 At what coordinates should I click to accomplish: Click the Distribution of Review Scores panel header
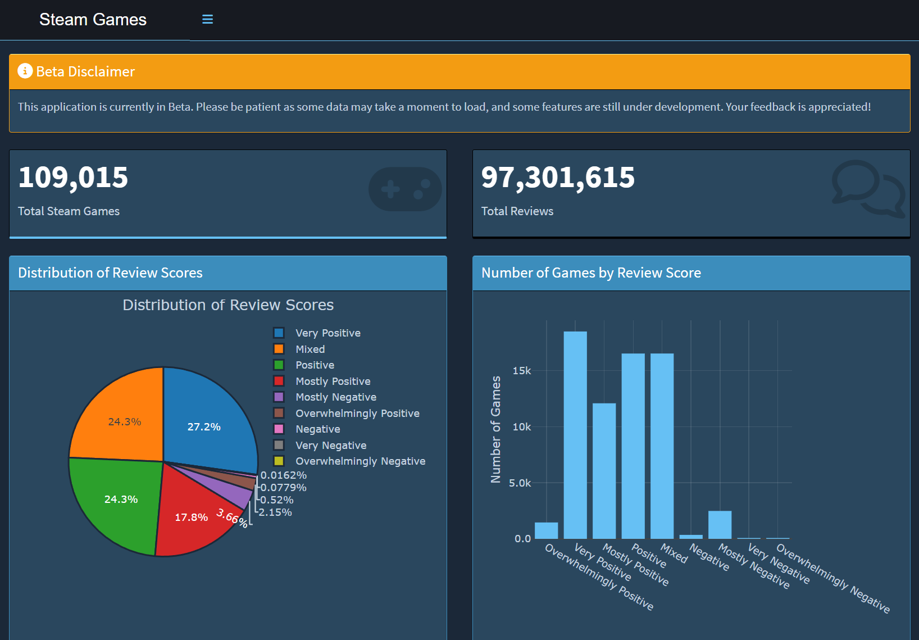[x=111, y=273]
